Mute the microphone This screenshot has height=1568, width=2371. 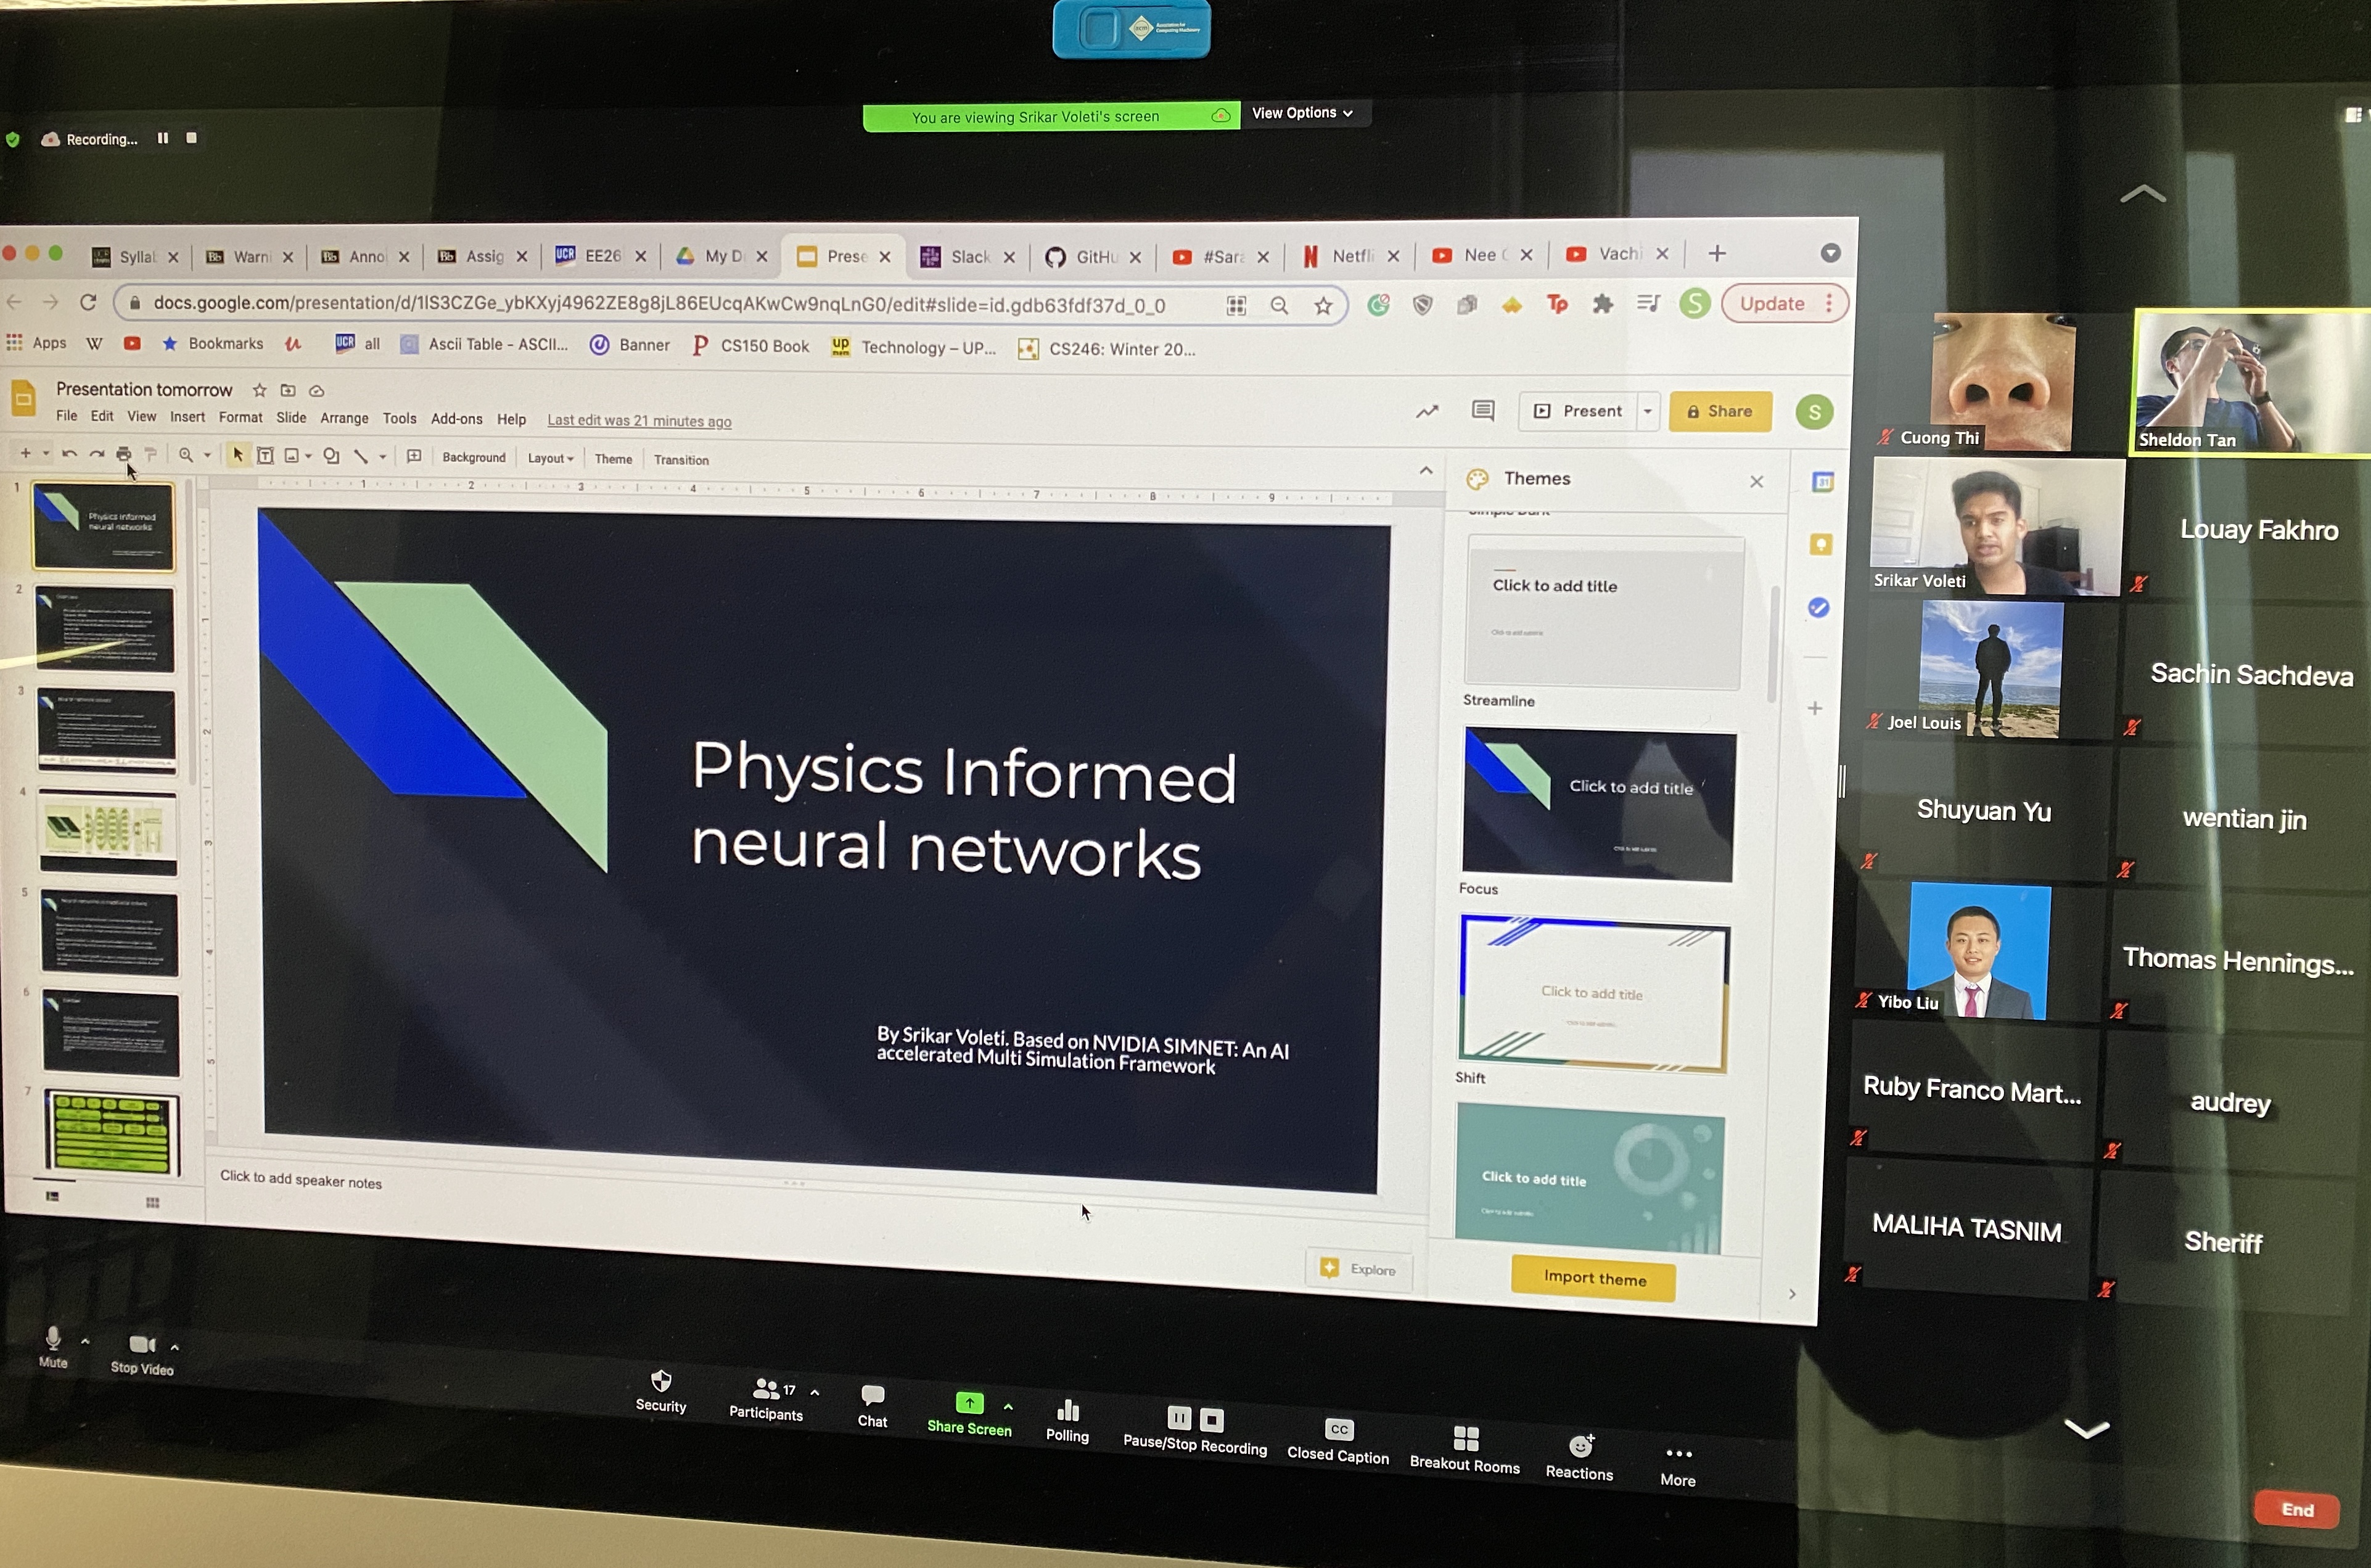pyautogui.click(x=53, y=1338)
